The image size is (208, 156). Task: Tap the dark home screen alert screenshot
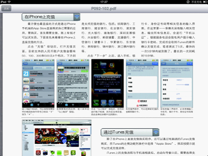(x=108, y=83)
